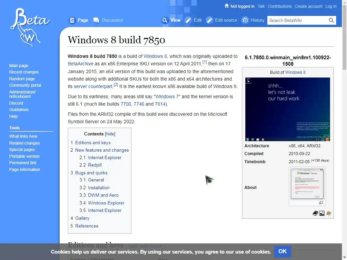Open the build desktop screenshot image
Viewport: 347px width, 260px height.
point(287,109)
